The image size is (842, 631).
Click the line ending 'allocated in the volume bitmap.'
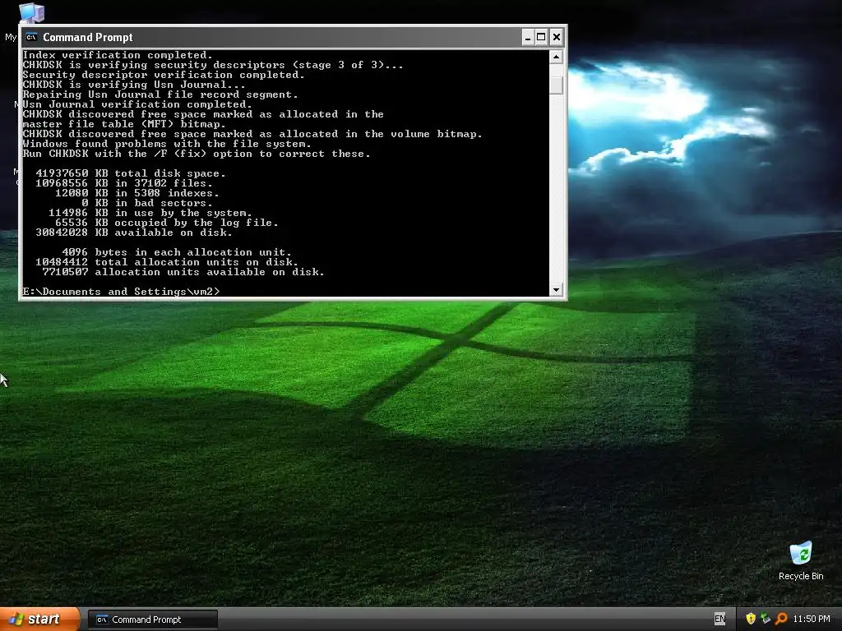[x=252, y=134]
